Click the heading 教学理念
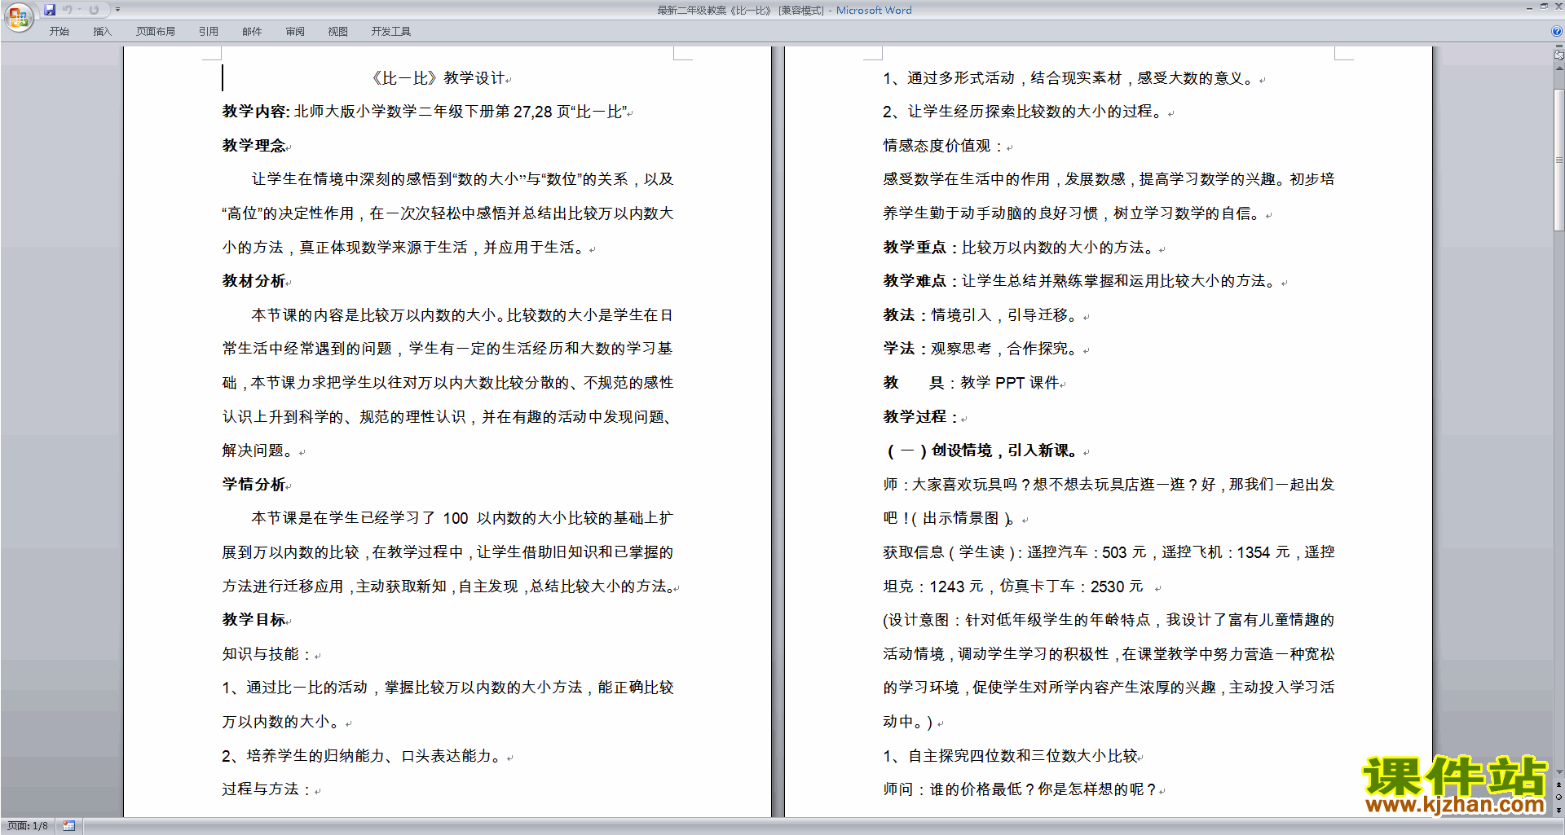The image size is (1565, 835). pos(253,146)
